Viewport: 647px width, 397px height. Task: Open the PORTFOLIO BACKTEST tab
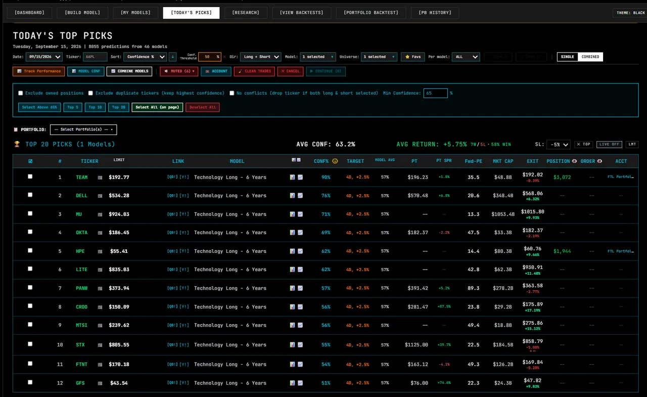click(x=371, y=13)
